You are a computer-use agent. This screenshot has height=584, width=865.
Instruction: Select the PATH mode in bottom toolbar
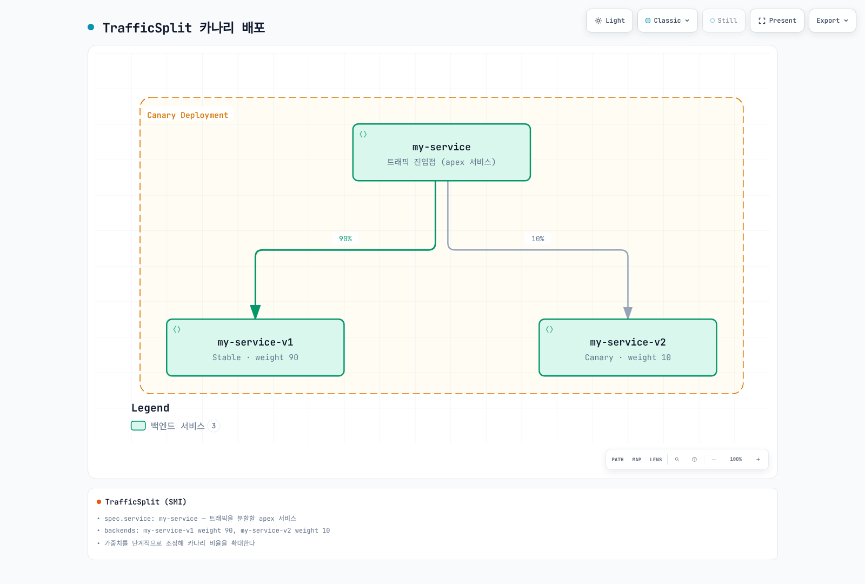(617, 460)
